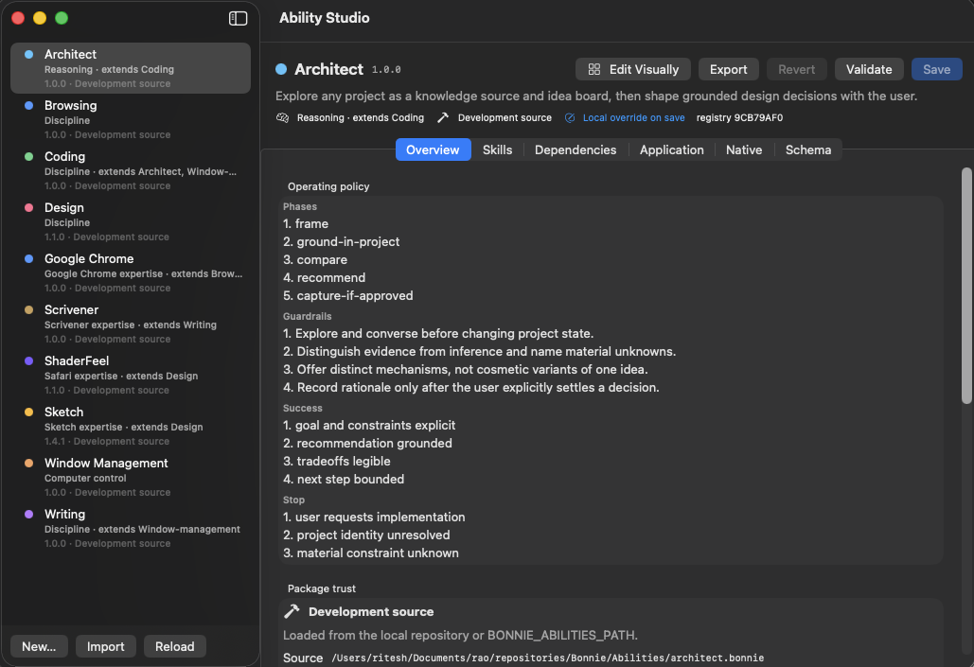Click the Reasoning · extends Coding header tag
The width and height of the screenshot is (974, 667).
361,117
